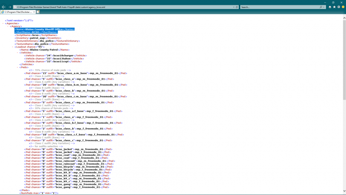Open the address bar autocomplete dropdown
346x195 pixels.
coord(234,7)
